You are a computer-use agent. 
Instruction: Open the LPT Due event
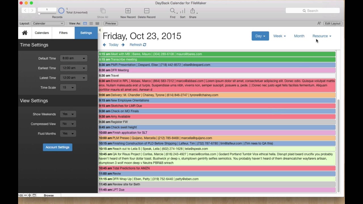pyautogui.click(x=217, y=190)
